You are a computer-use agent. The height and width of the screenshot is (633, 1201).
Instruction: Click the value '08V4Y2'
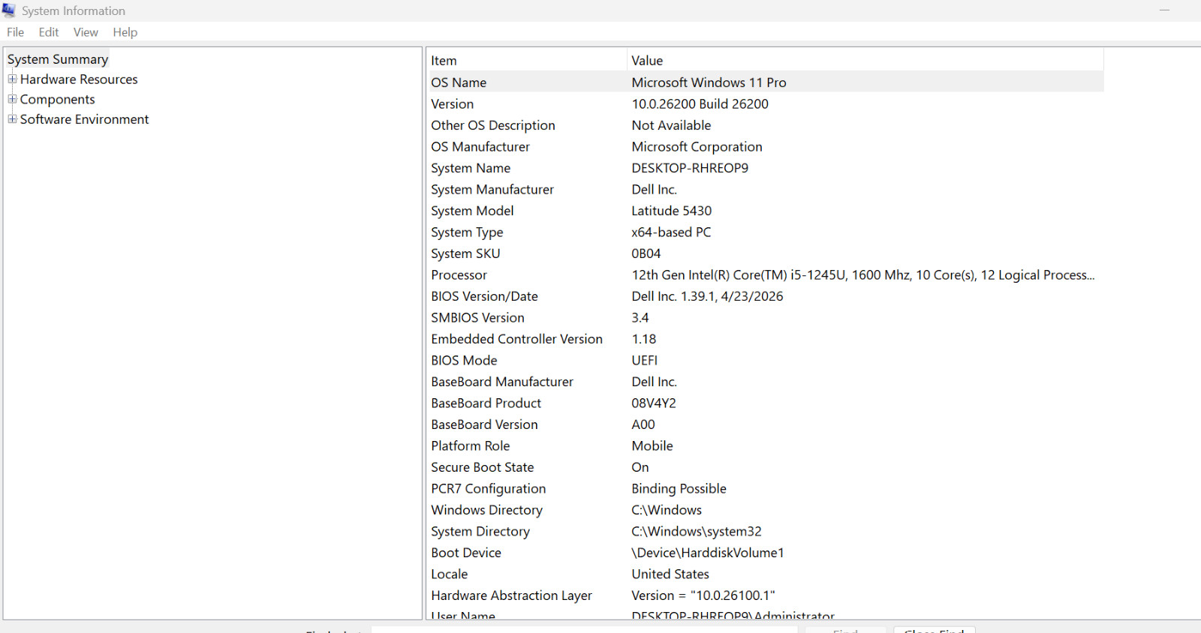click(x=653, y=403)
